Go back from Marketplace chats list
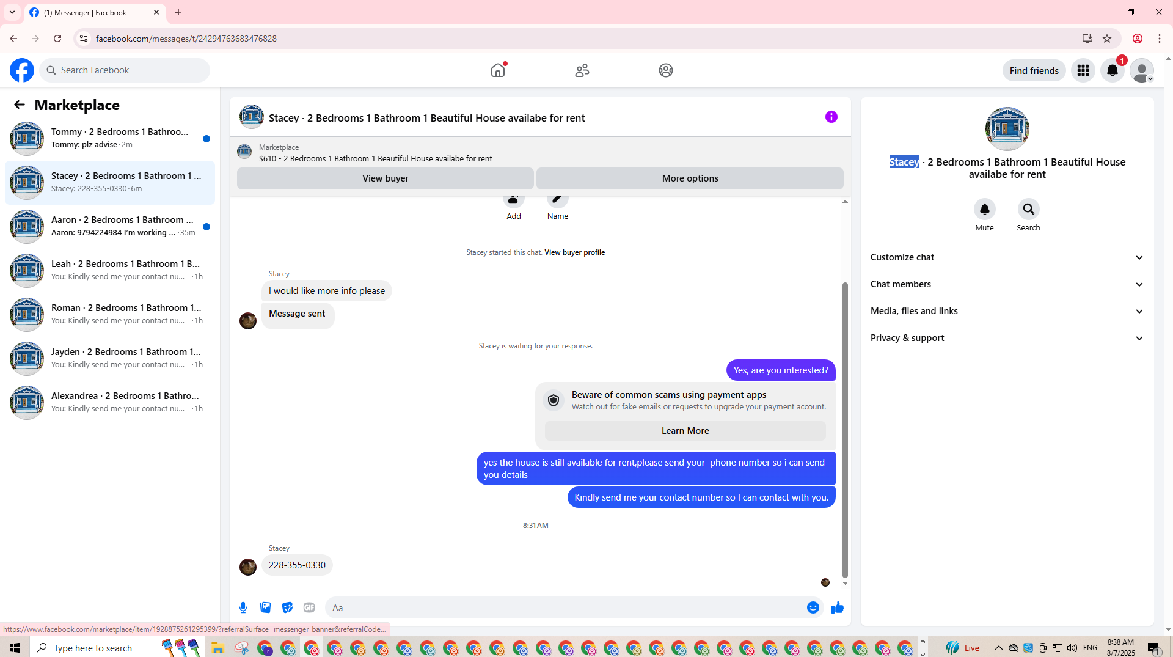The height and width of the screenshot is (657, 1173). (x=20, y=105)
